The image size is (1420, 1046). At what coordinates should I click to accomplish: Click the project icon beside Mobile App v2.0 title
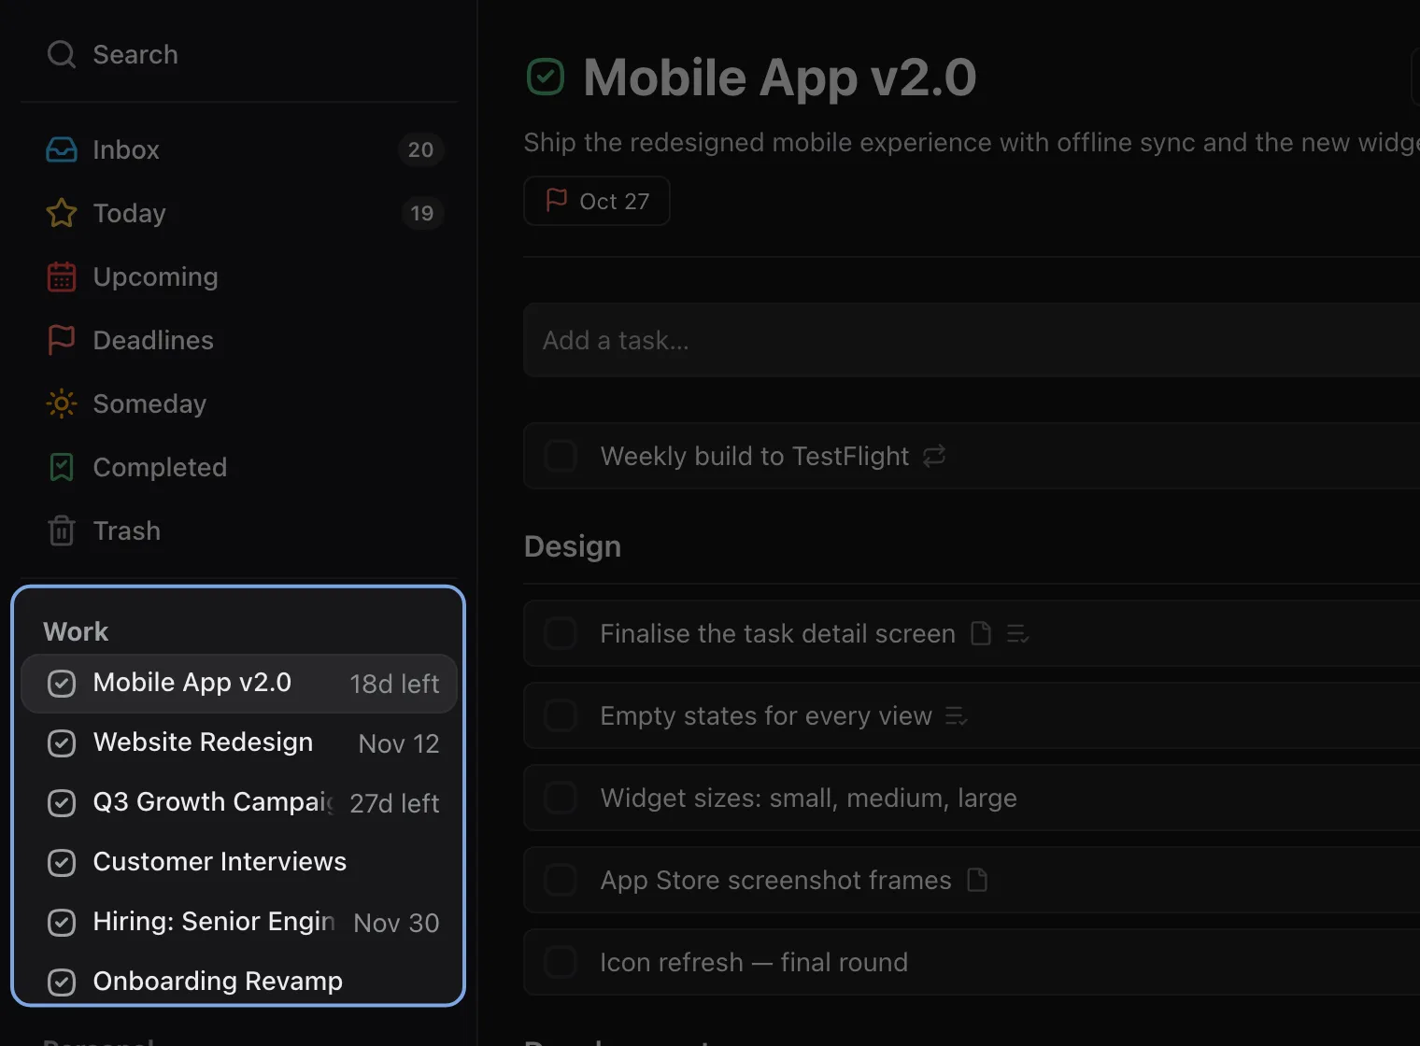[x=546, y=77]
